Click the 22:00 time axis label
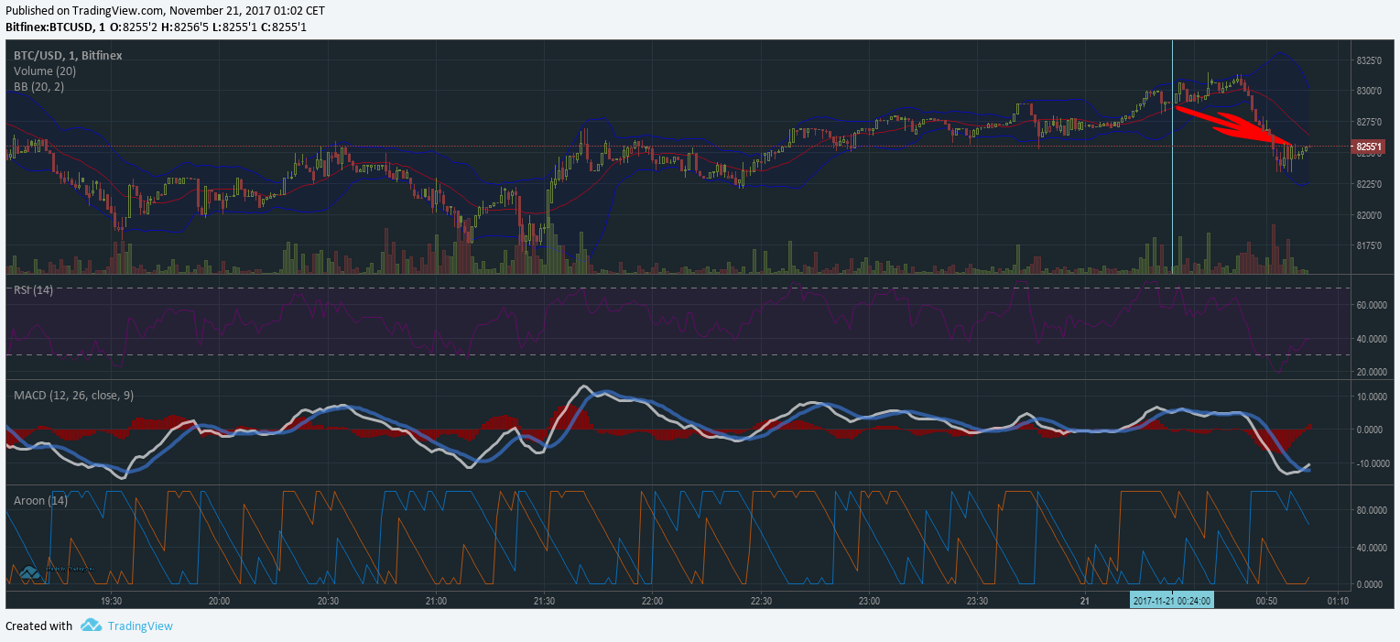Screen dimensions: 1400x642 pos(652,601)
